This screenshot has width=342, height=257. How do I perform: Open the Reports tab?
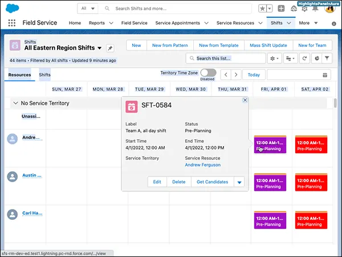point(97,23)
